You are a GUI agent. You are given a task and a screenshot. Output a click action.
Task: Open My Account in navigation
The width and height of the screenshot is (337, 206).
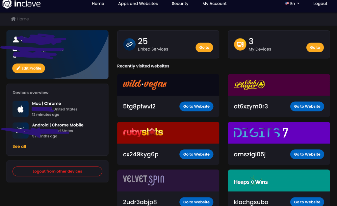[215, 4]
